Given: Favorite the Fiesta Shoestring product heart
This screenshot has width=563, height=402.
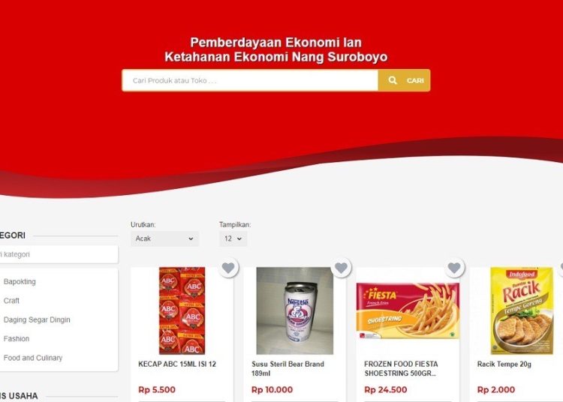Looking at the screenshot, I should [454, 268].
